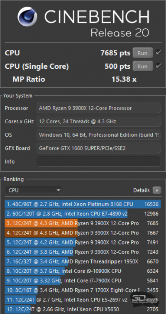The image size is (166, 314).
Task: Click the Cores x GHz field
Action: (99, 121)
